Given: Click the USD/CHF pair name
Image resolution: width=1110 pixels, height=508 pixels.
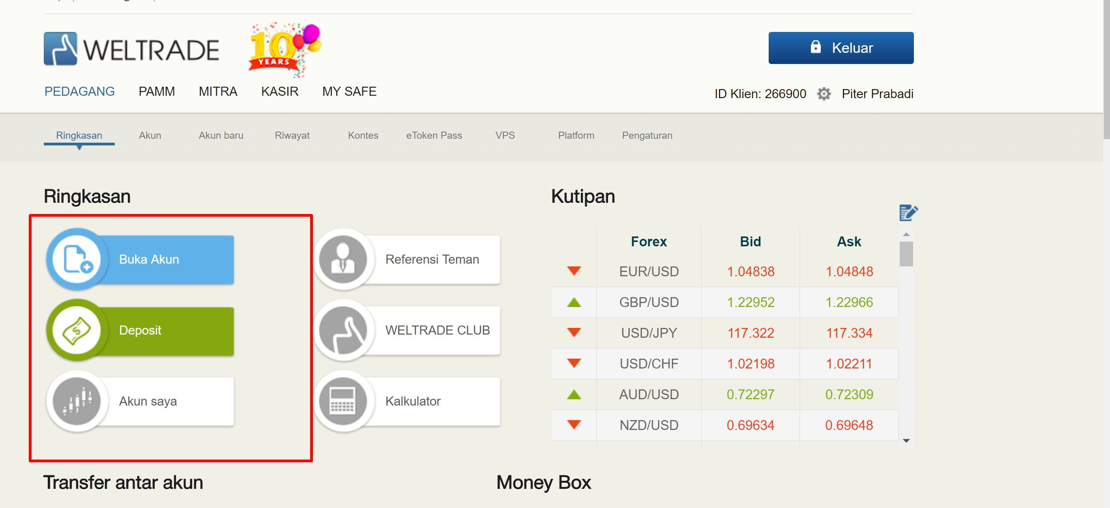Looking at the screenshot, I should (649, 363).
